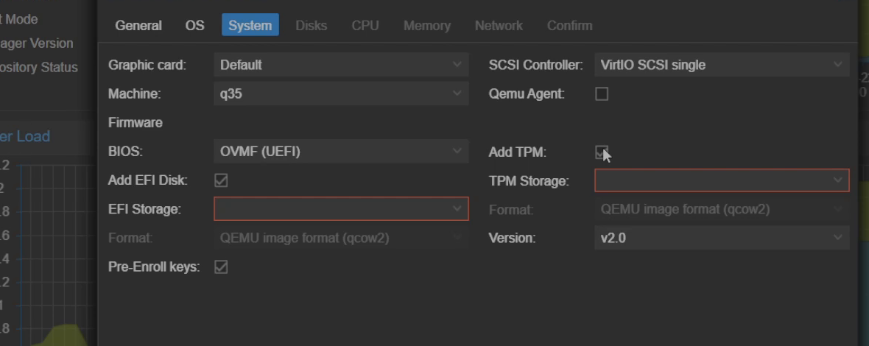
Task: Click the 'Pre-Enroll keys:' label
Action: pyautogui.click(x=153, y=266)
